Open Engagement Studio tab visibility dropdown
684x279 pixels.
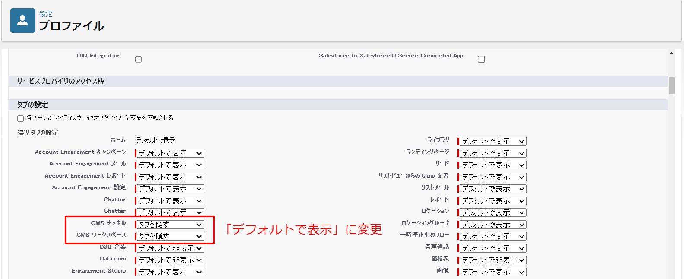point(170,272)
